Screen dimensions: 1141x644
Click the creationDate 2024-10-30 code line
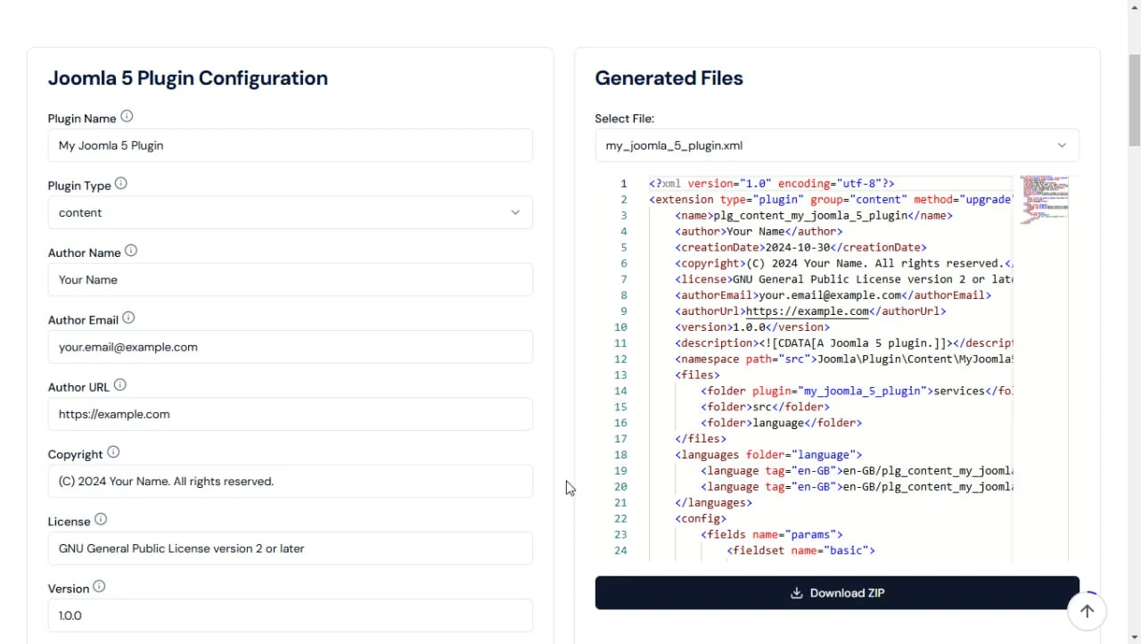pos(800,248)
